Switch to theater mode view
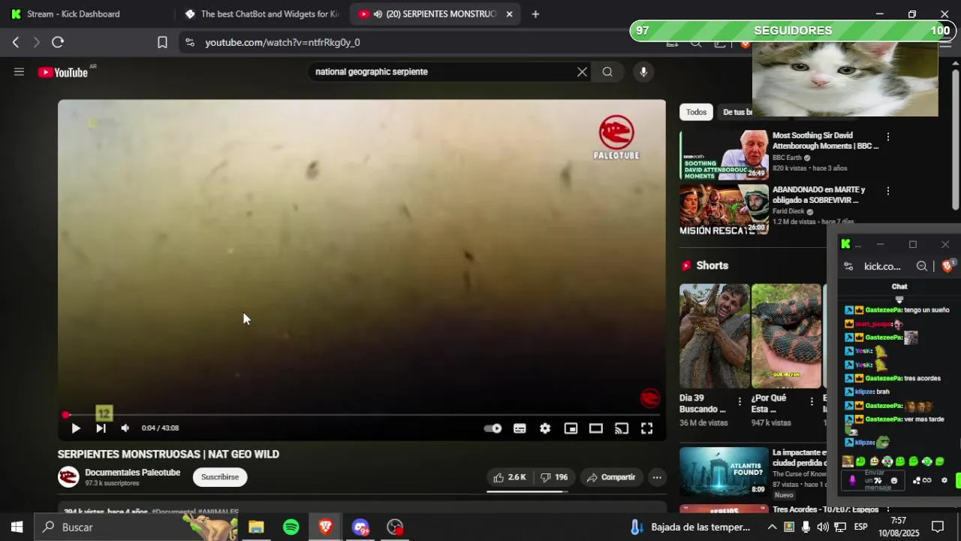 tap(596, 428)
